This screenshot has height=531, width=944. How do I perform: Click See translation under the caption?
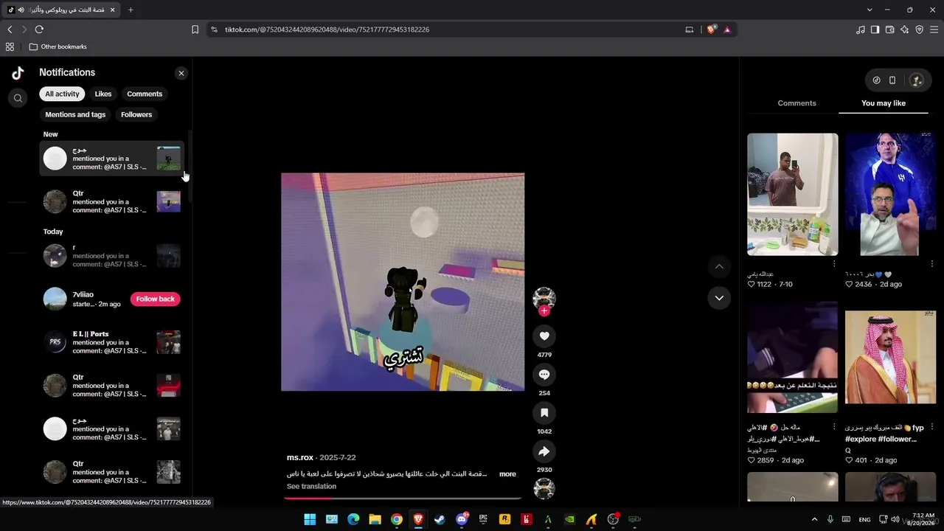[x=311, y=487]
